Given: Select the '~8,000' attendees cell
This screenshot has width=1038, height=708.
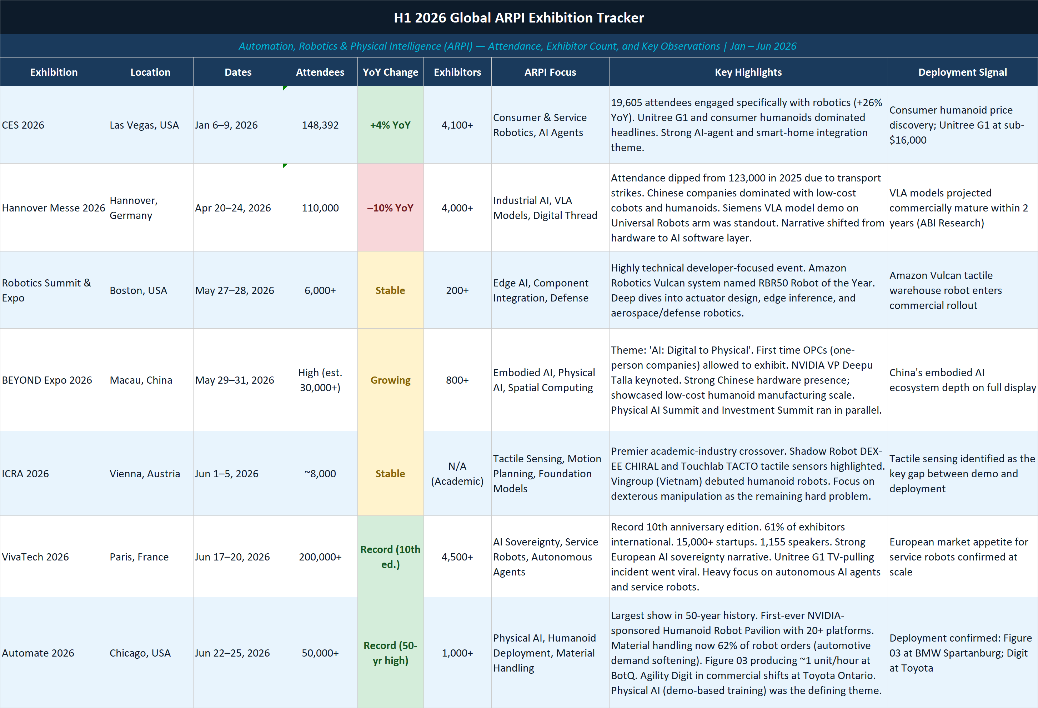Looking at the screenshot, I should [320, 473].
